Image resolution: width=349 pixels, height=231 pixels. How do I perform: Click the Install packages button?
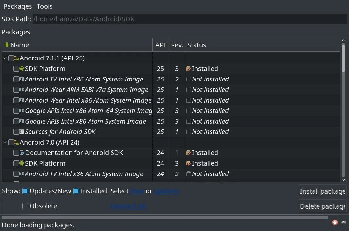point(322,191)
